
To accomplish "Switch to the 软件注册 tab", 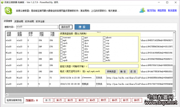I will (x=40, y=21).
